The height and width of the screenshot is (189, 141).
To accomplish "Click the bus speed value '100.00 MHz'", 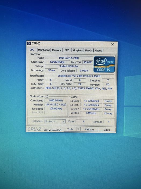I will click(x=56, y=109).
